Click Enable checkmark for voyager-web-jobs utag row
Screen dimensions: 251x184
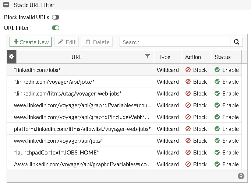tap(217, 93)
